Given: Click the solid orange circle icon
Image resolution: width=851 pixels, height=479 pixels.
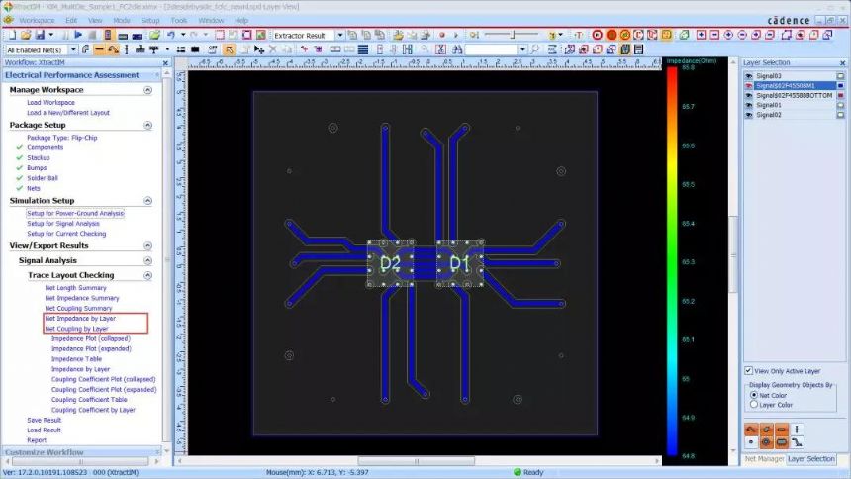Looking at the screenshot, I should point(612,35).
